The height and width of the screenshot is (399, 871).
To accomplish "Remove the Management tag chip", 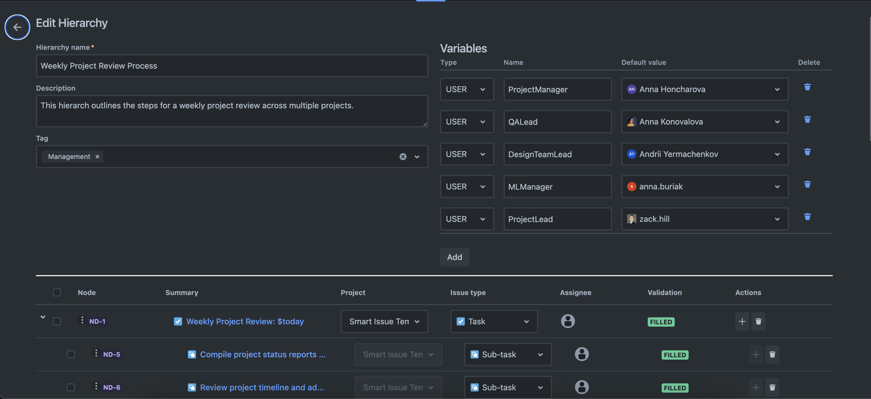I will coord(97,157).
